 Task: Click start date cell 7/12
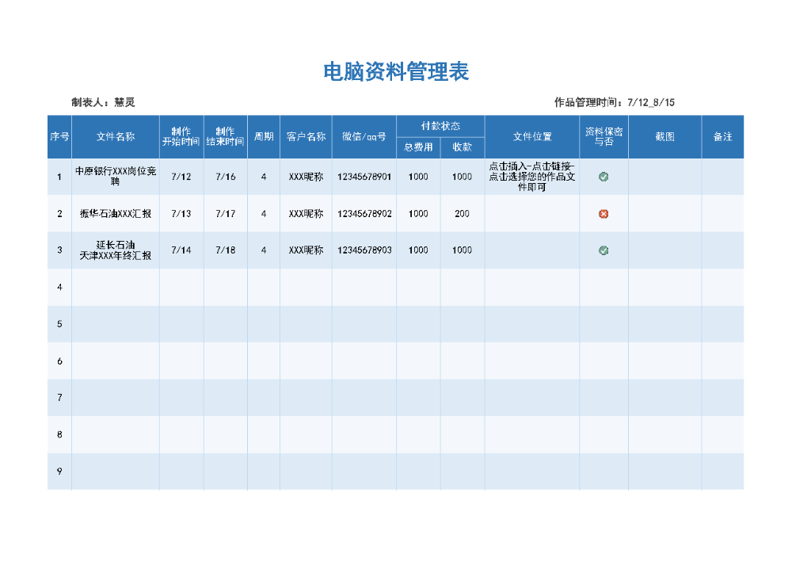click(x=181, y=177)
